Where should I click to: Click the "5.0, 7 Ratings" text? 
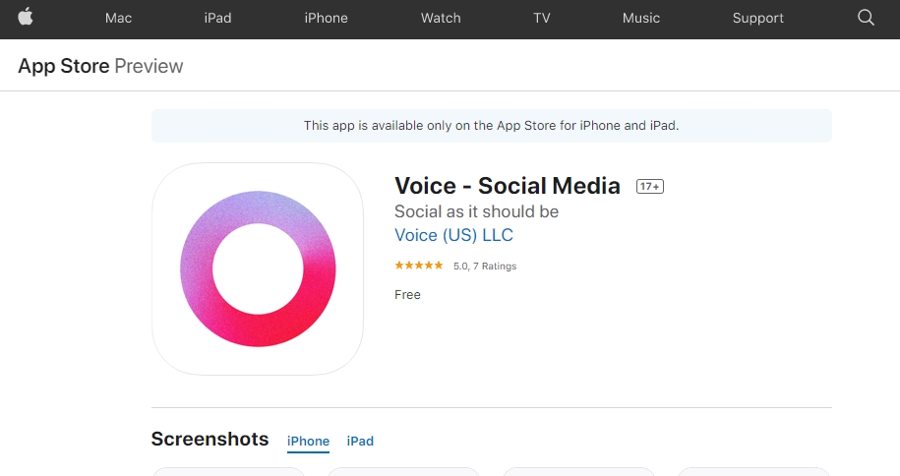(485, 267)
